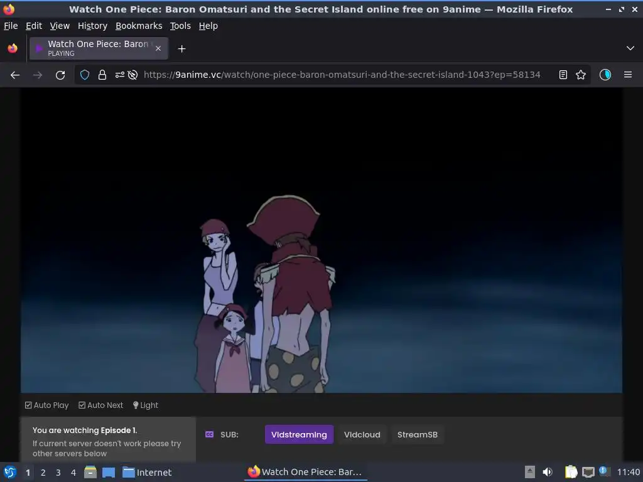
Task: Click the site security padlock icon
Action: tap(102, 75)
